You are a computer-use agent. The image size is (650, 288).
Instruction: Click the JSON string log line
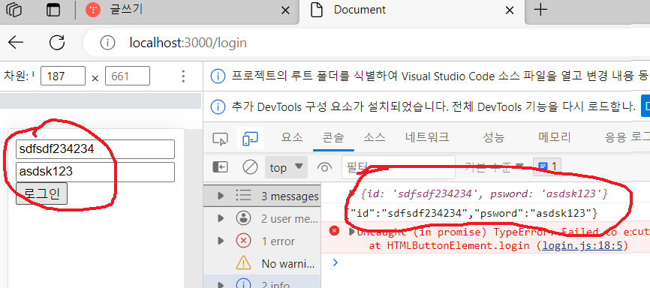[473, 214]
